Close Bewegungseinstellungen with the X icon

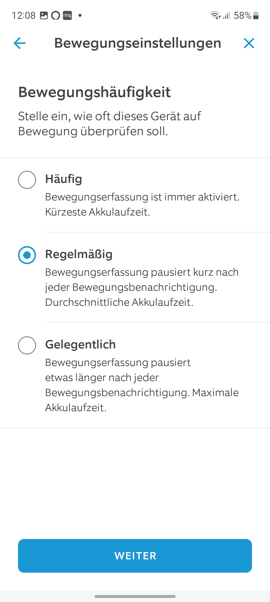(249, 43)
